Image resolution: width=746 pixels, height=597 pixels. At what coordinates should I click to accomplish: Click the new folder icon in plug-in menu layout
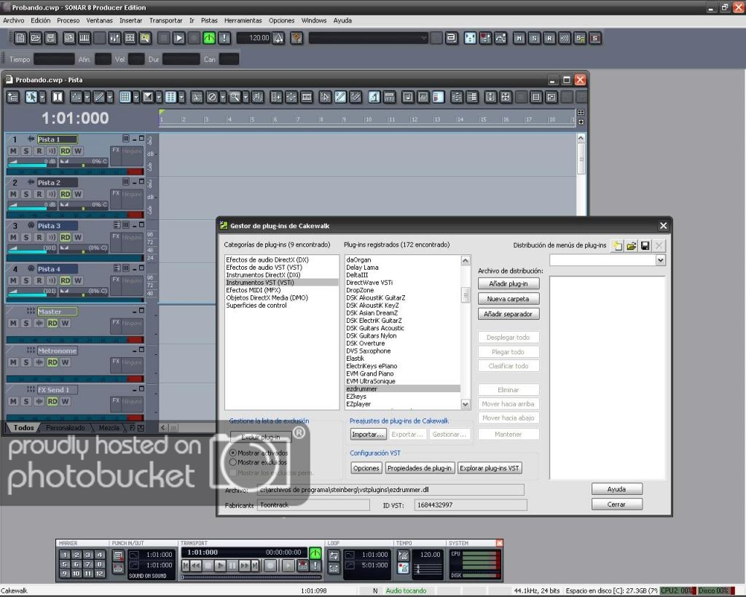617,246
